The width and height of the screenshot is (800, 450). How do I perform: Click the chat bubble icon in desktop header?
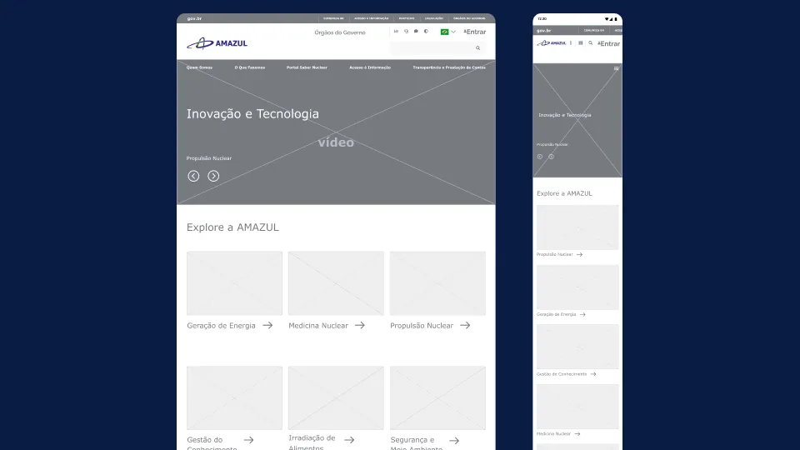pyautogui.click(x=416, y=32)
